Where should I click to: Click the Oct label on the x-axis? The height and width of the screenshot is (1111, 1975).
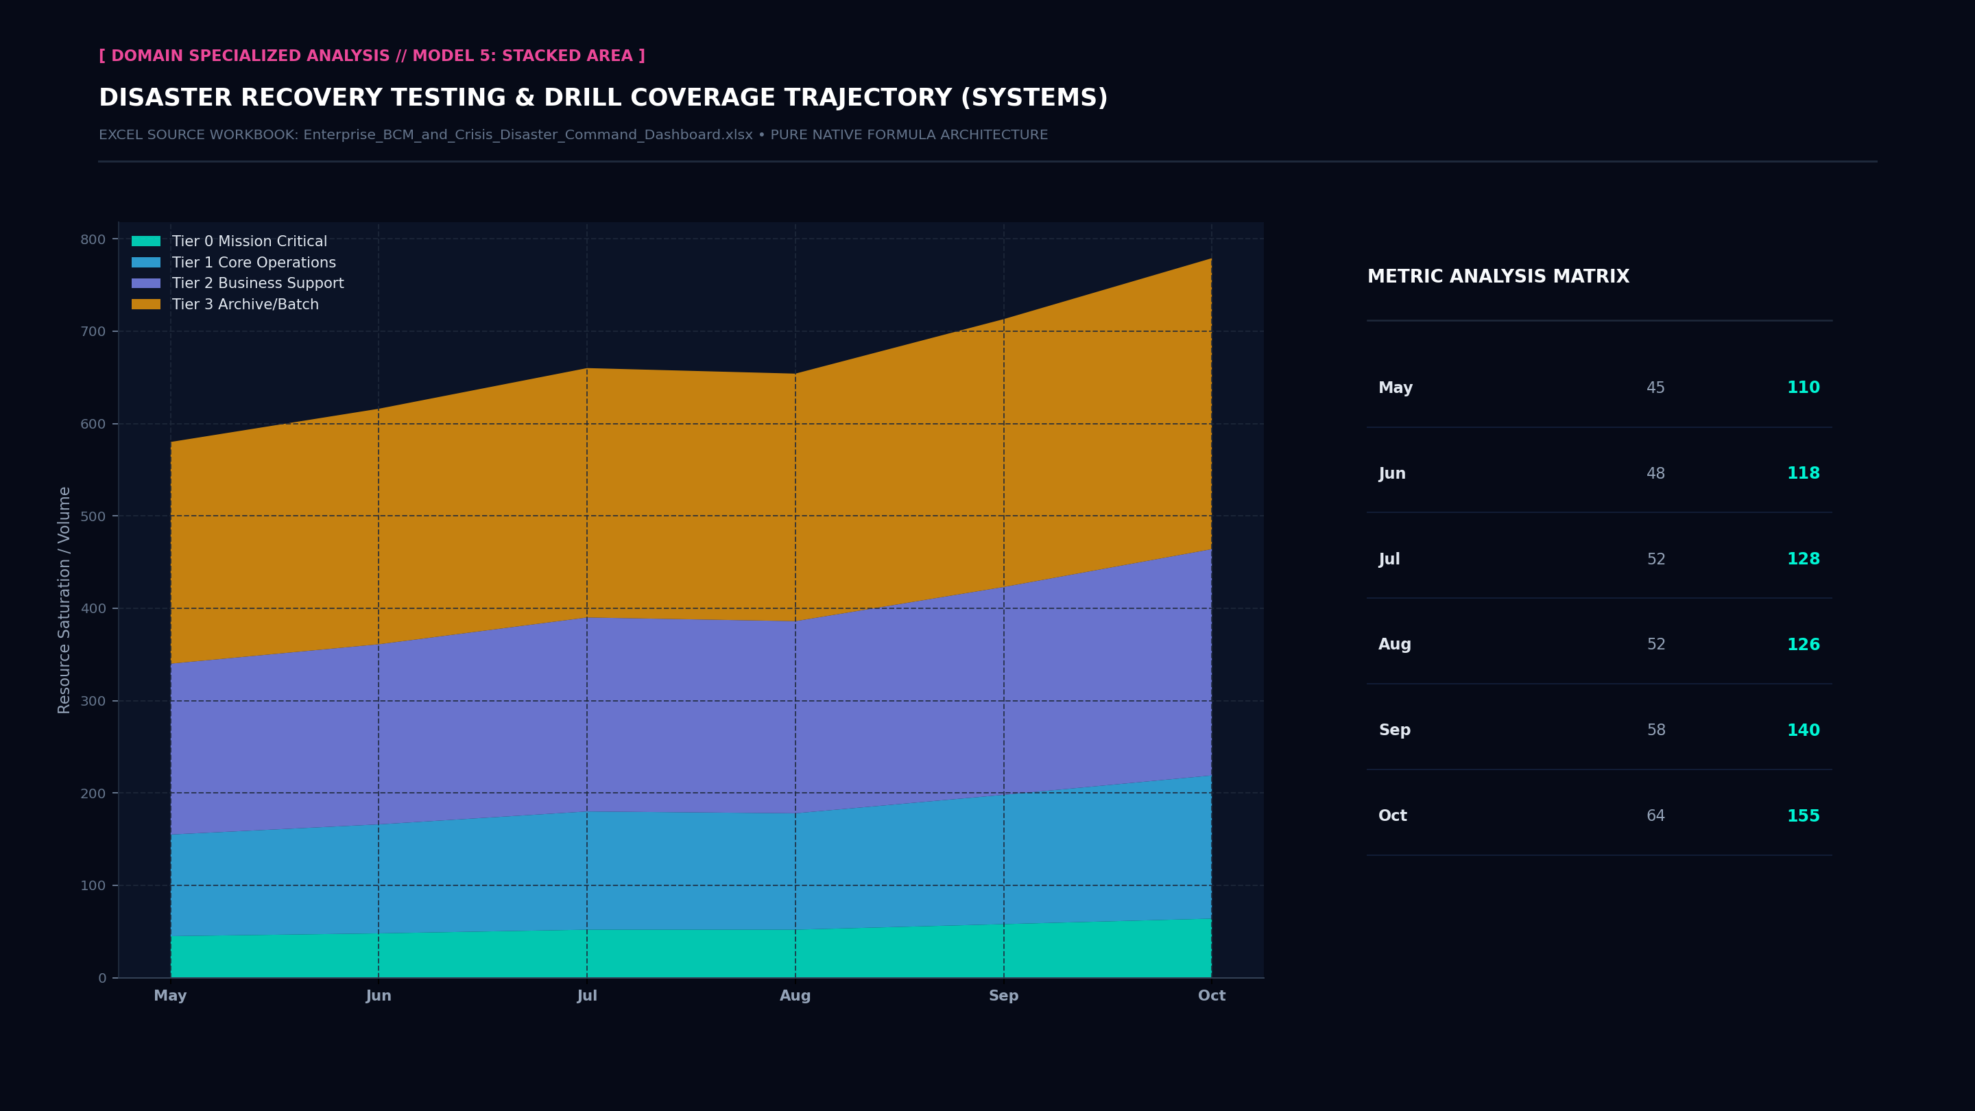(x=1212, y=996)
